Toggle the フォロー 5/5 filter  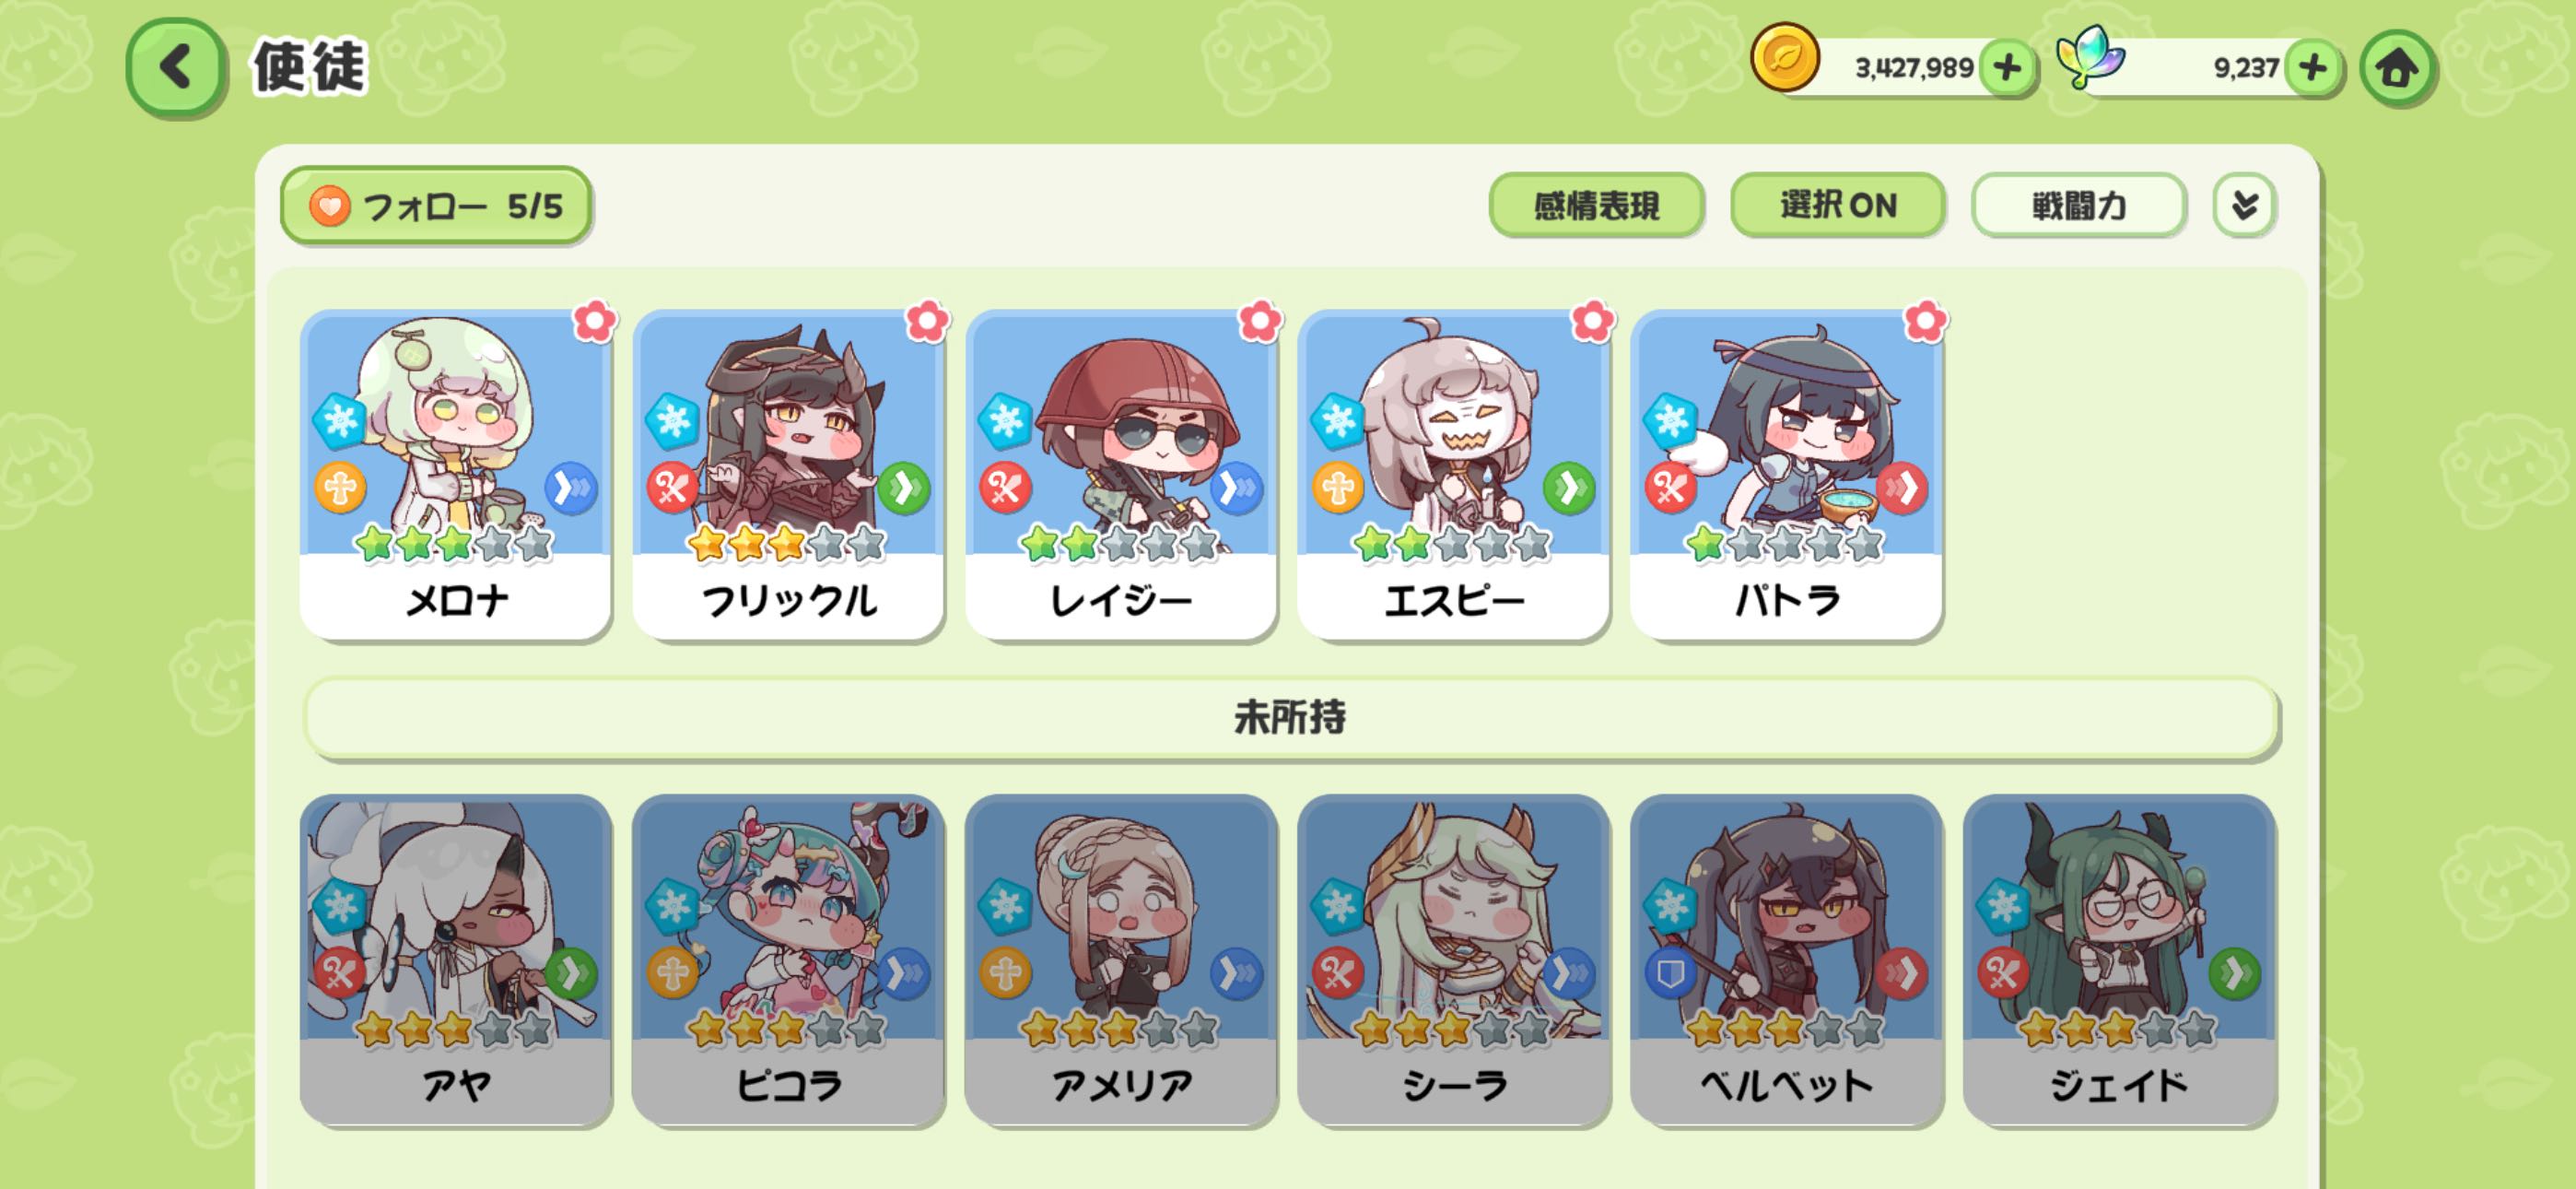(x=436, y=206)
